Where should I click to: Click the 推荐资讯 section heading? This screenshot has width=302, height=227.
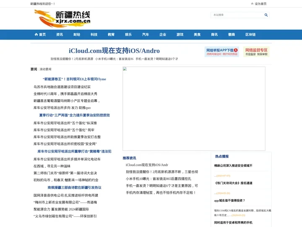point(130,158)
